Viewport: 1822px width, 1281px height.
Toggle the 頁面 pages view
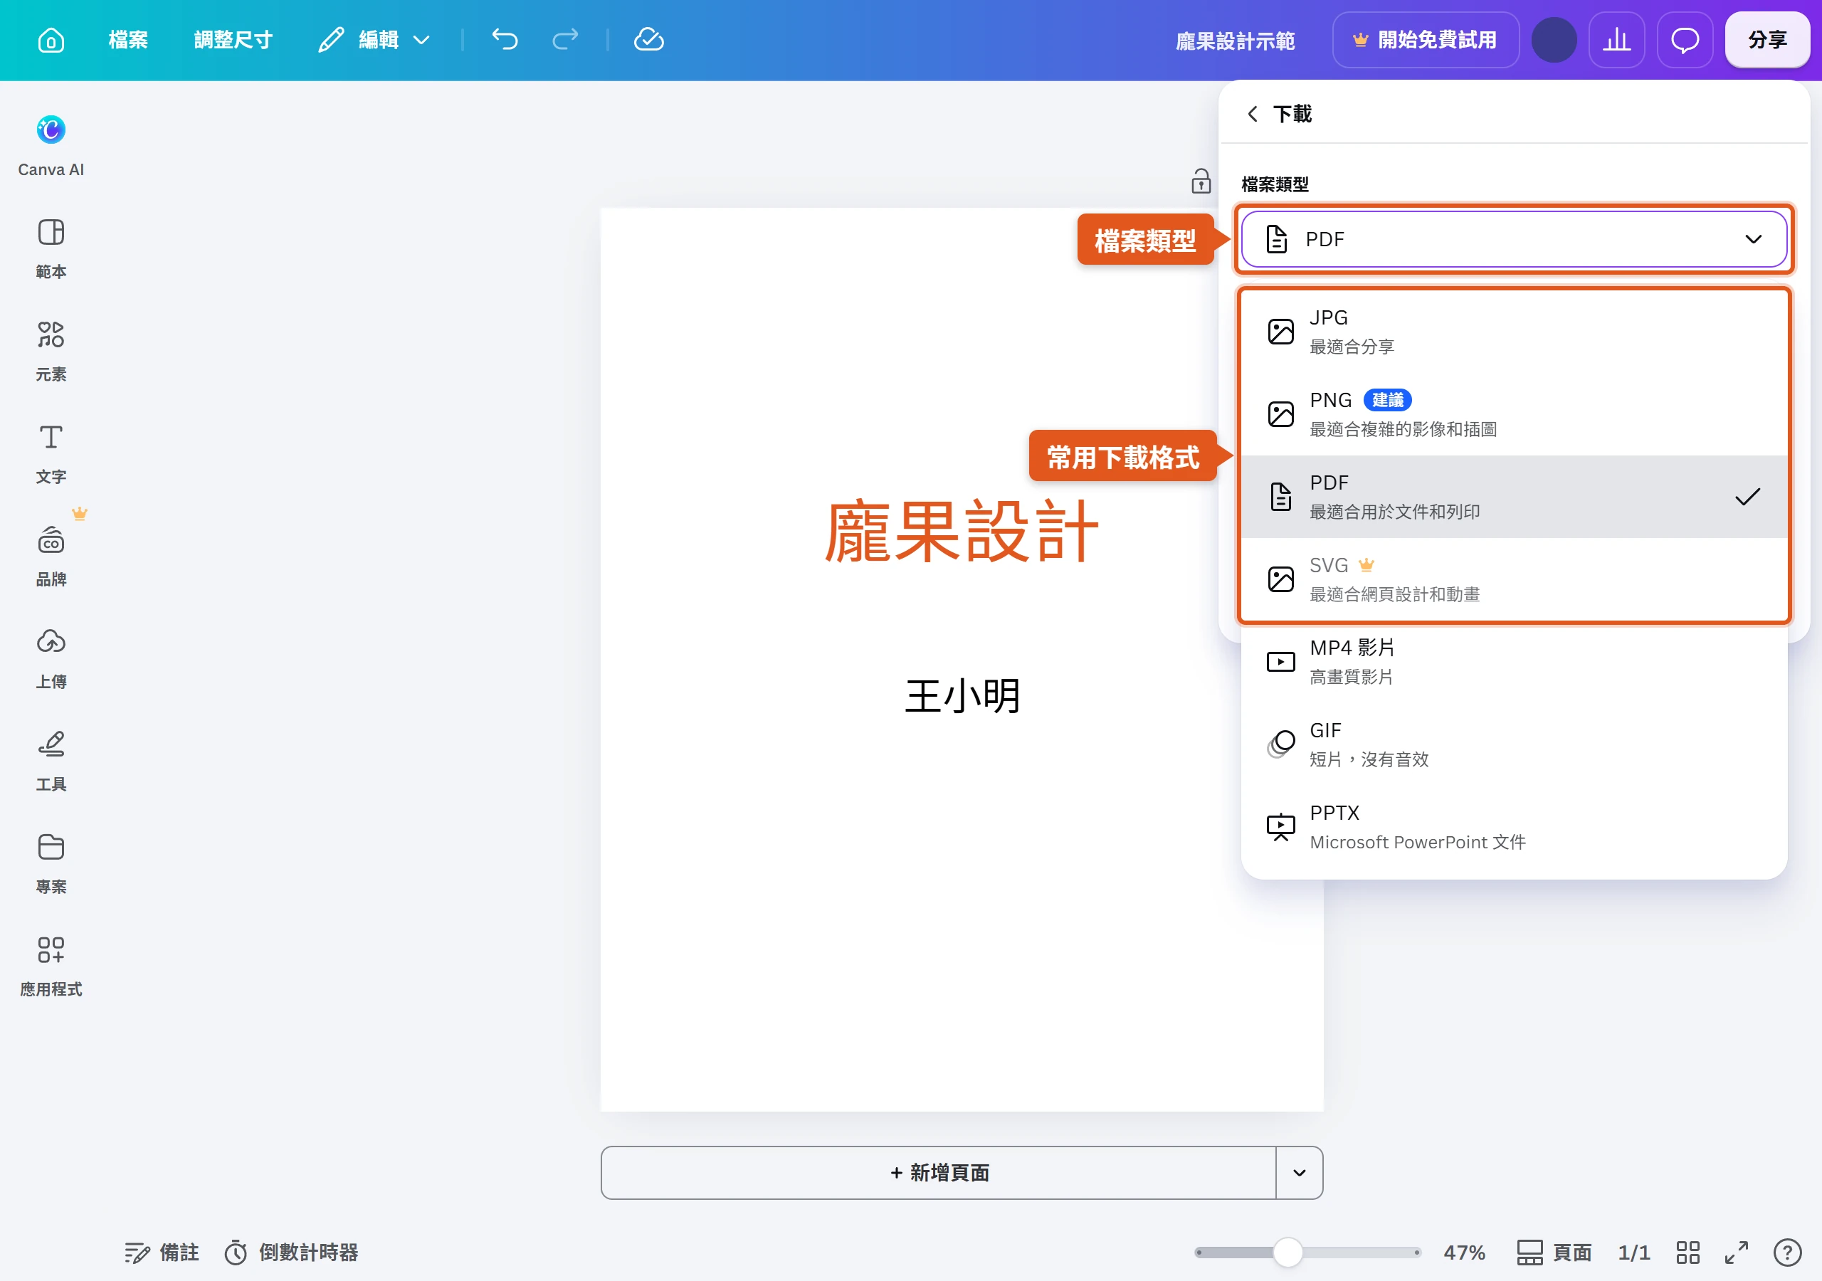(x=1554, y=1253)
